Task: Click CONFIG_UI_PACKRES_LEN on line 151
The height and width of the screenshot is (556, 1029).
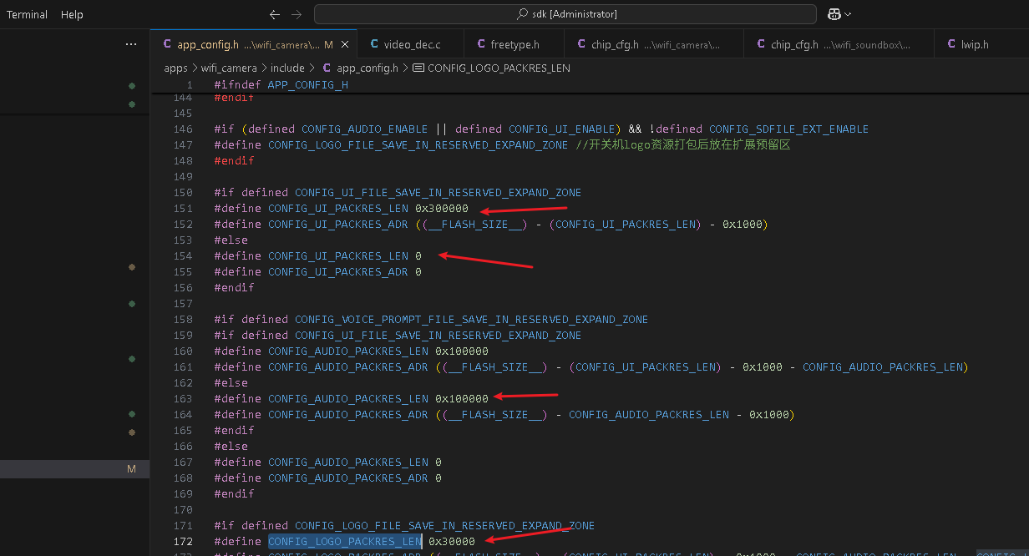Action: point(338,208)
